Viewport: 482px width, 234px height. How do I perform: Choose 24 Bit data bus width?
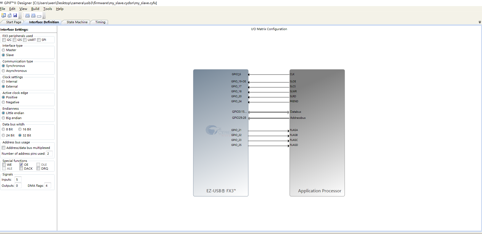point(3,136)
